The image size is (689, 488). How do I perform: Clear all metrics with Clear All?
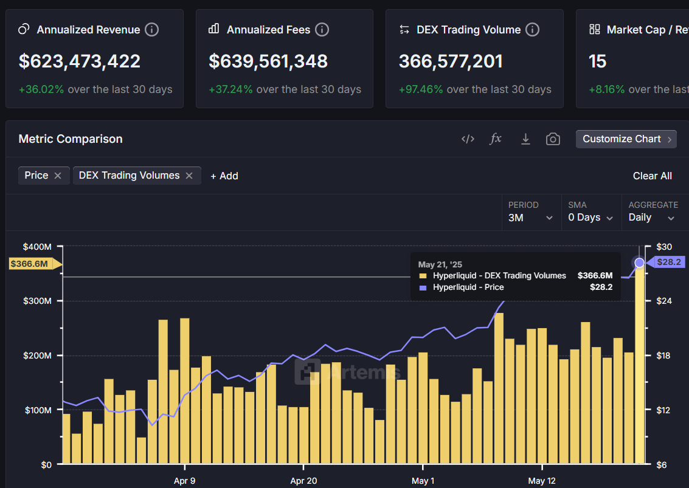[652, 176]
